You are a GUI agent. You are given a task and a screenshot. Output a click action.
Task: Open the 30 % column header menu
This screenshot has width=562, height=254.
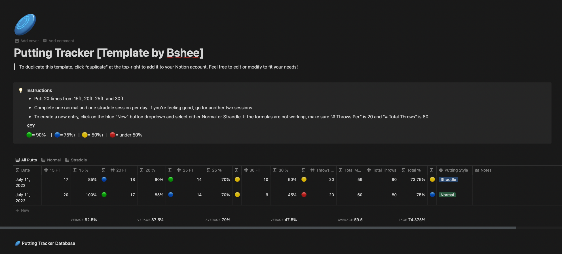[285, 170]
